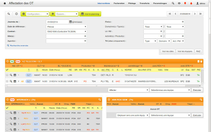Image resolution: width=211 pixels, height=132 pixels.
Task: Open the Pilotage menu
Action: 132,3
